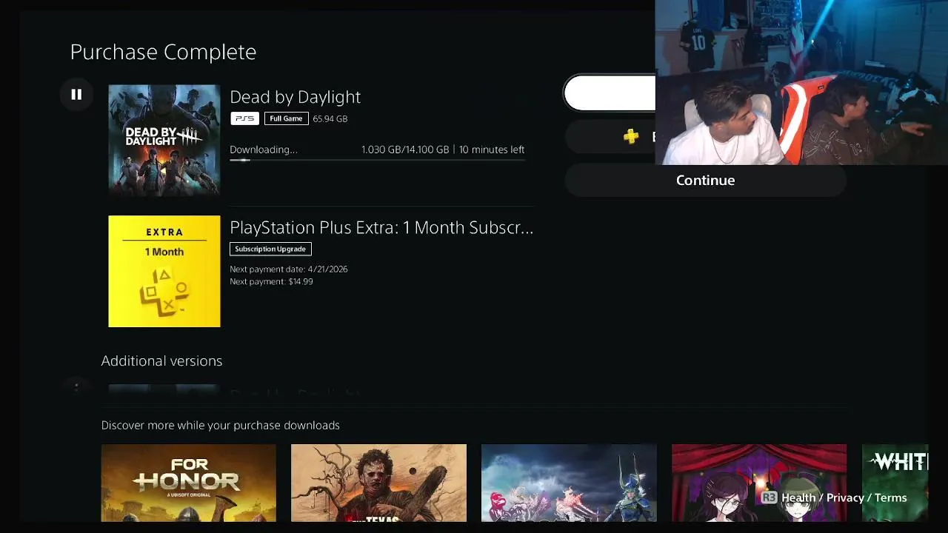Open the Texas Chain Saw Massacre tile
Viewport: 948px width, 533px height.
point(378,483)
